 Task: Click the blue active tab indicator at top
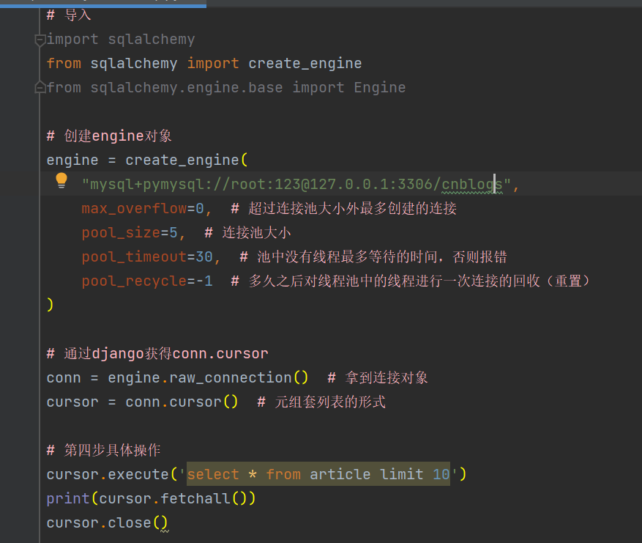click(x=103, y=6)
